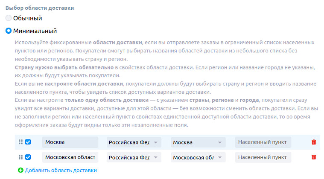The height and width of the screenshot is (179, 324).
Task: Delete the Москва delivery area
Action: pos(314,142)
